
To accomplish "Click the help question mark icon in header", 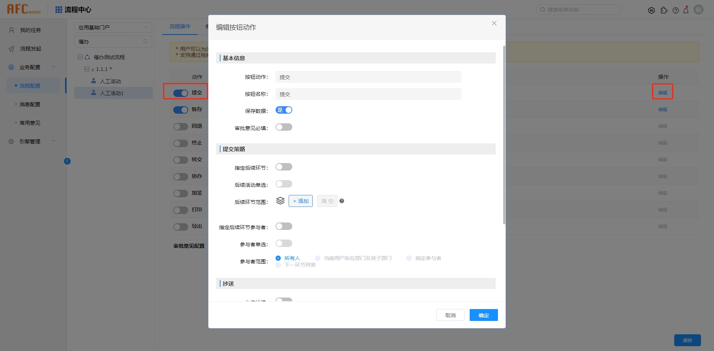I will [x=676, y=10].
